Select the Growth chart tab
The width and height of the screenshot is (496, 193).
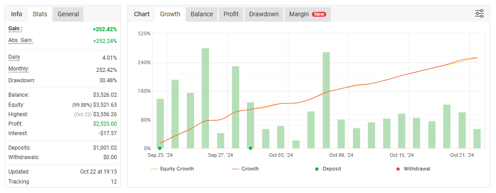tap(170, 14)
